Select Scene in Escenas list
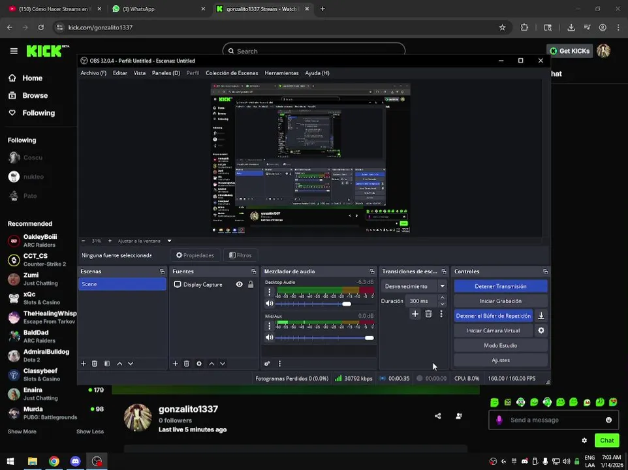The height and width of the screenshot is (470, 628). [x=122, y=284]
